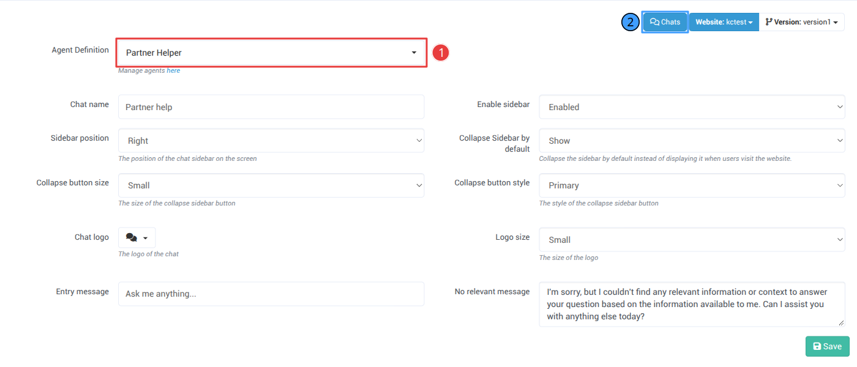Click the resize grip of the No relevant message textarea
The image size is (857, 367).
pos(841,322)
